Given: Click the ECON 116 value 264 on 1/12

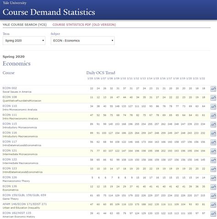Looking at the screenshot, I should point(137,133).
